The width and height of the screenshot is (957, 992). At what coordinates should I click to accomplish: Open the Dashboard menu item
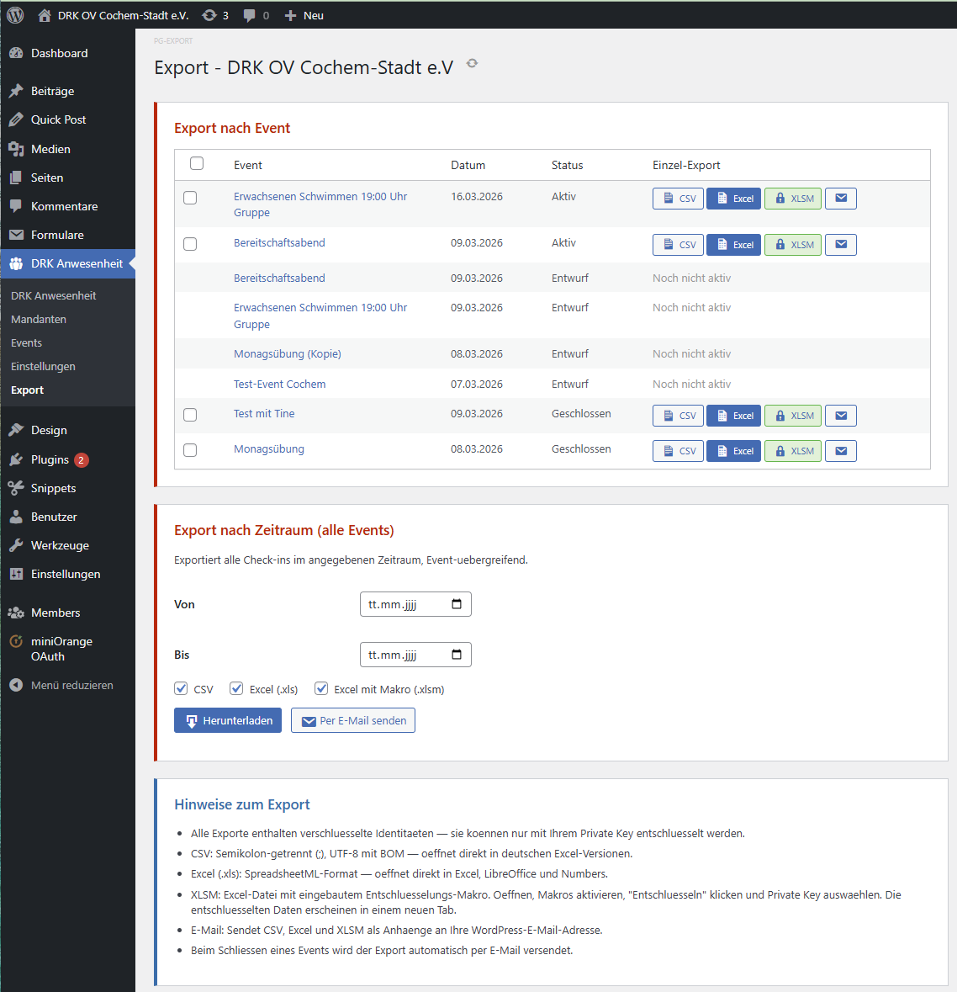[x=67, y=53]
